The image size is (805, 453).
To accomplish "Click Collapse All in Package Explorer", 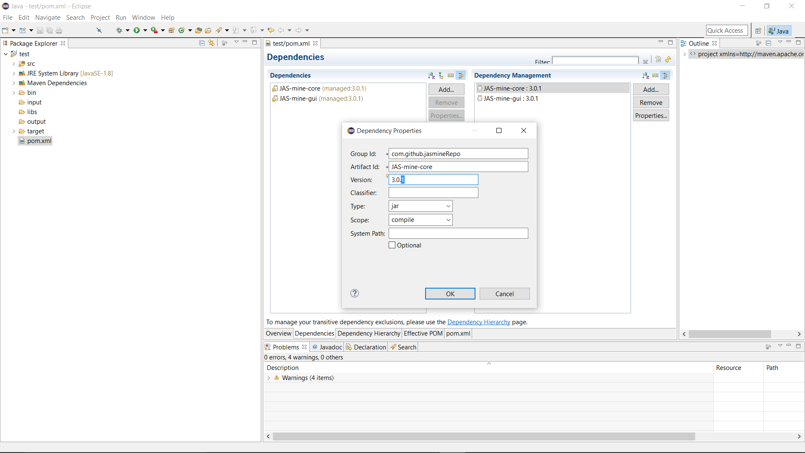I will pos(202,43).
